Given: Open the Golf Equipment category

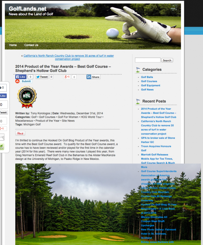Looking at the screenshot, I should 150,85.
